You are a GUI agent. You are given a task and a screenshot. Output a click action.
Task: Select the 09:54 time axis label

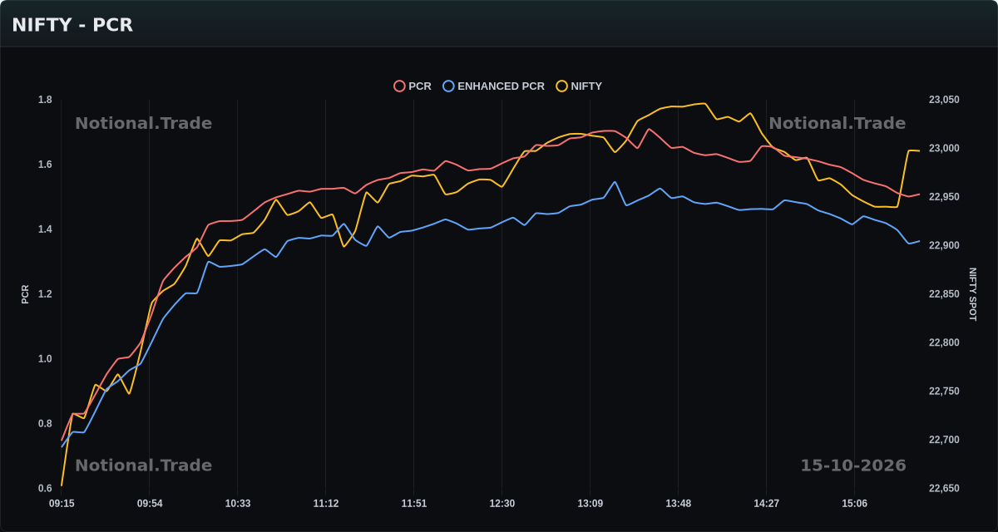click(x=150, y=504)
